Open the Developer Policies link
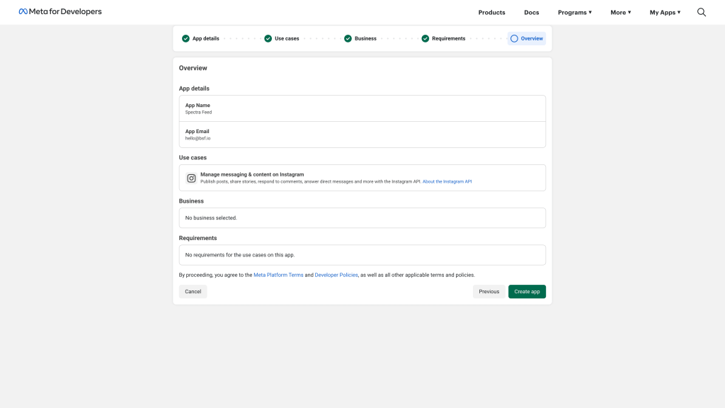725x408 pixels. 336,275
